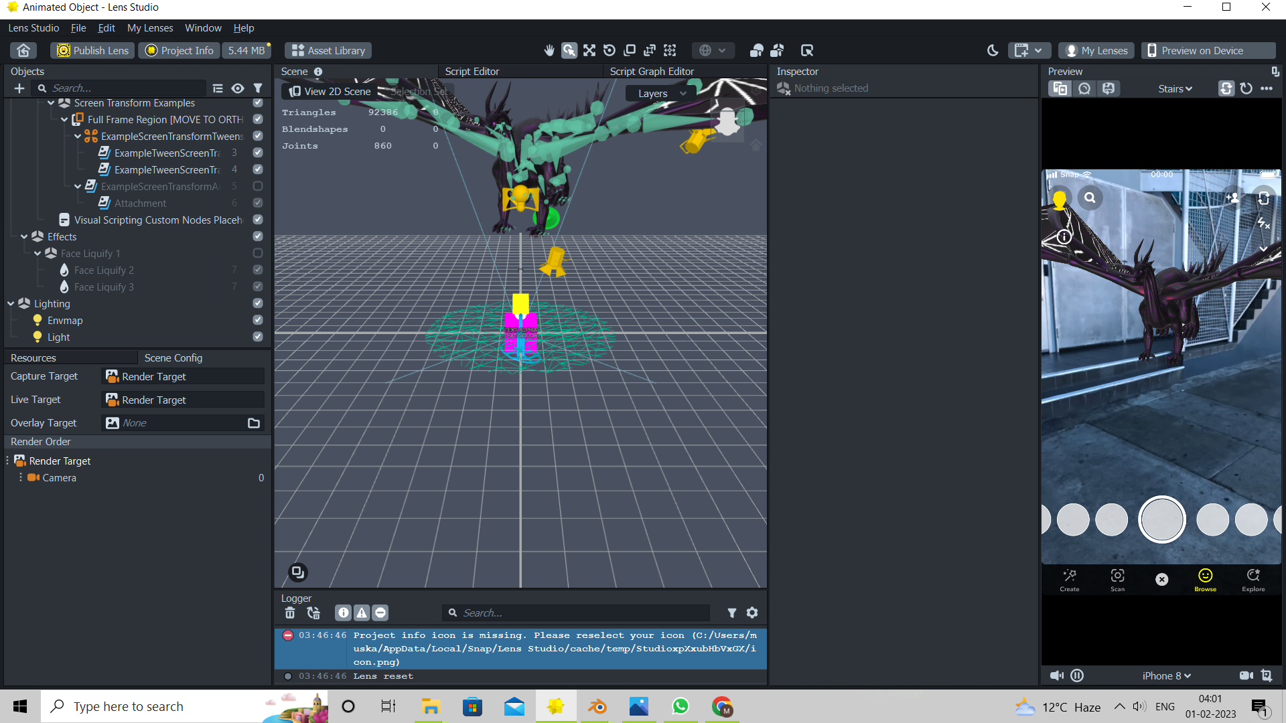1286x723 pixels.
Task: Clear the Logger with trash icon
Action: click(x=289, y=613)
